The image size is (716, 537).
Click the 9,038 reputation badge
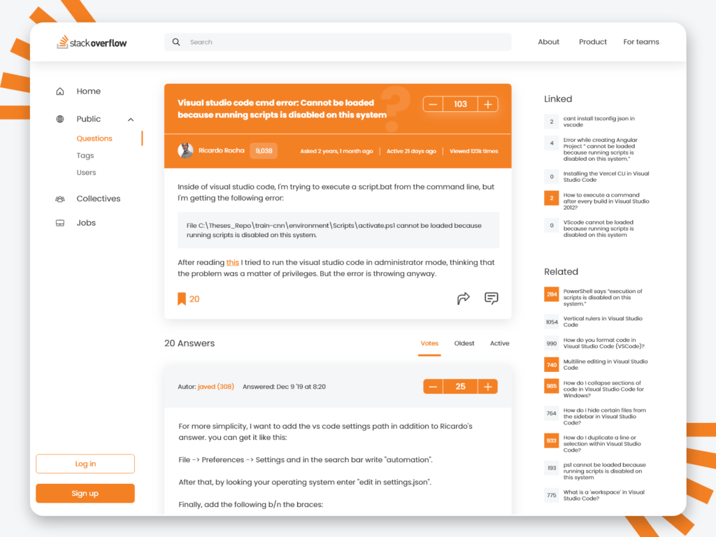(264, 151)
